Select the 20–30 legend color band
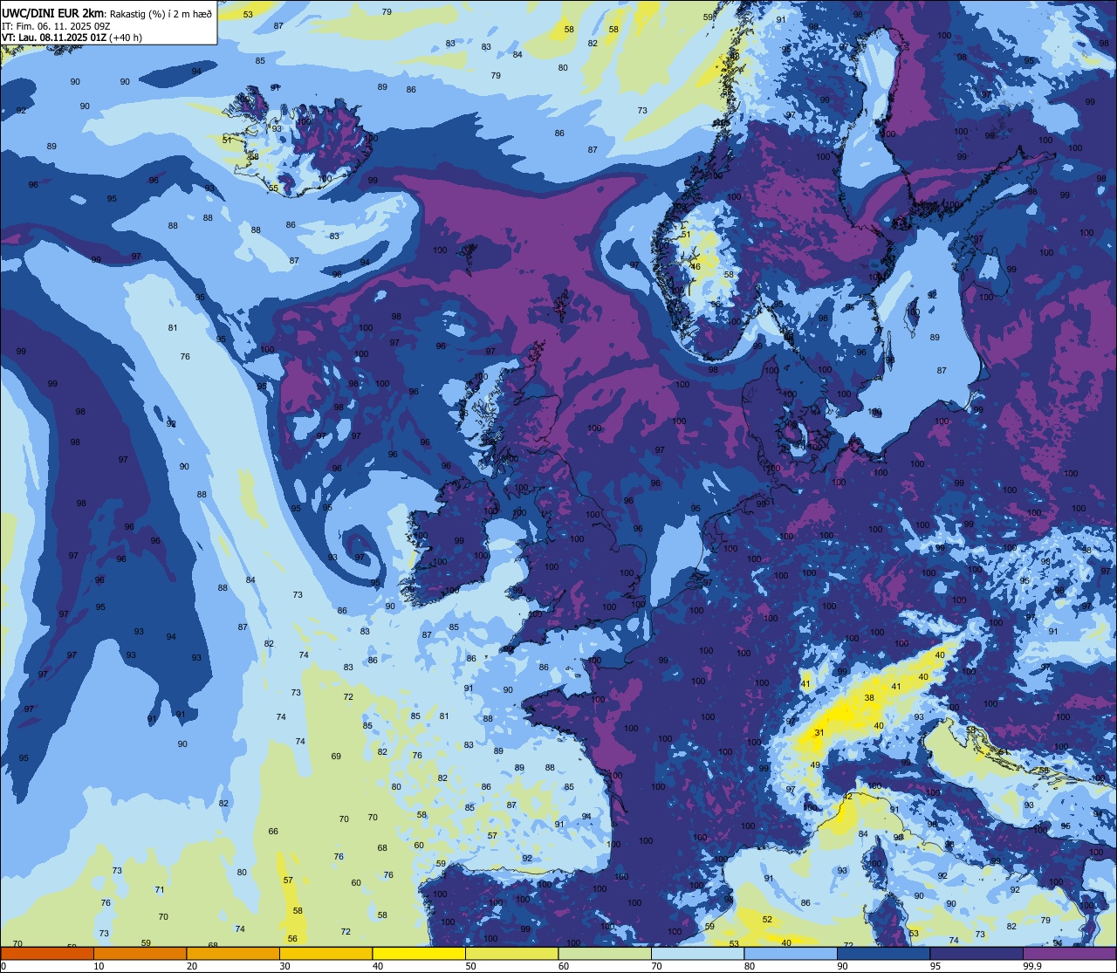 click(233, 953)
